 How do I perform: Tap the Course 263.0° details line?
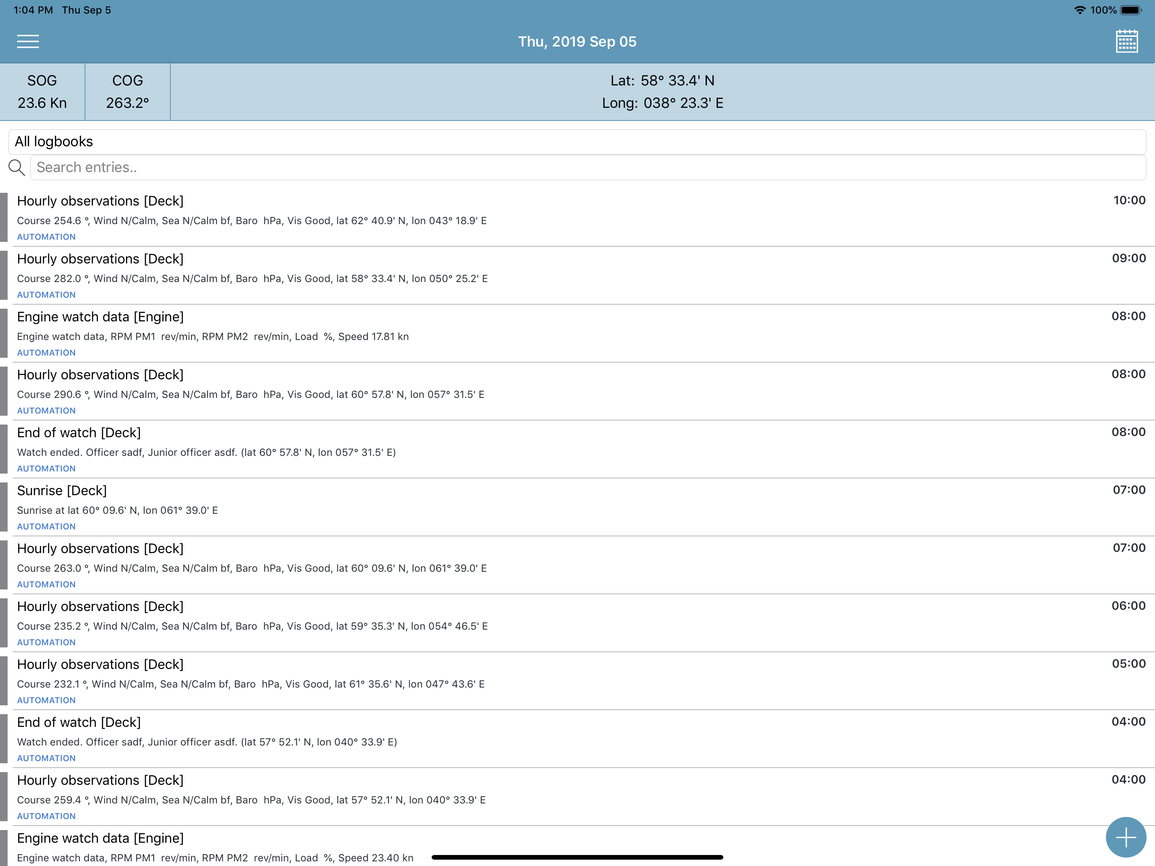point(252,568)
